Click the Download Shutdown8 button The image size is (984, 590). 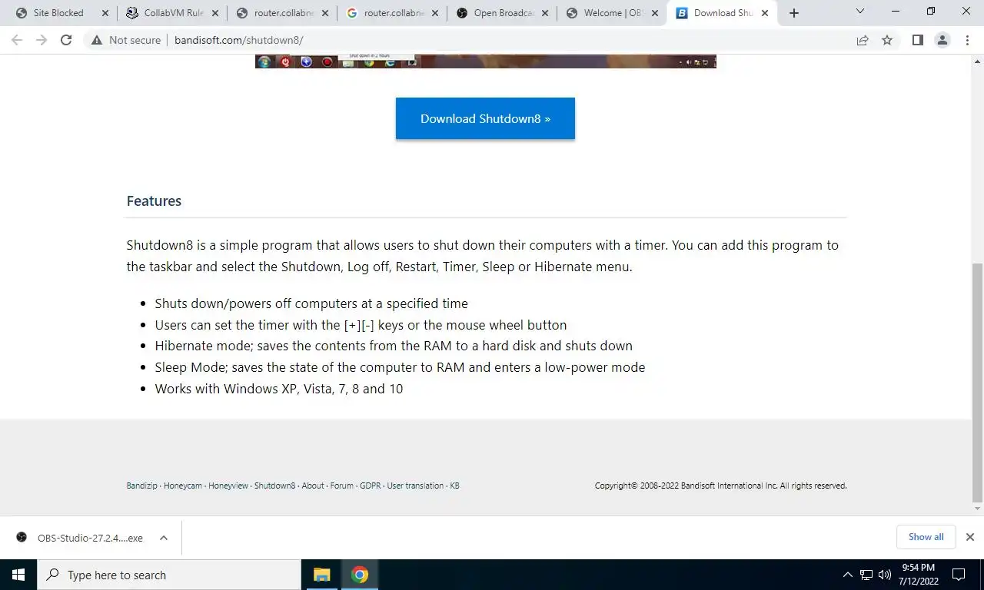click(x=485, y=118)
